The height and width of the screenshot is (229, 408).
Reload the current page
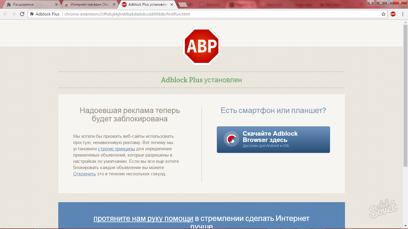(22, 14)
